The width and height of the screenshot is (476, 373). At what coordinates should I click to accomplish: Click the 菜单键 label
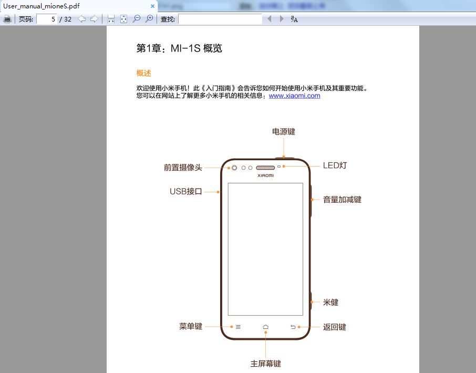tap(191, 326)
